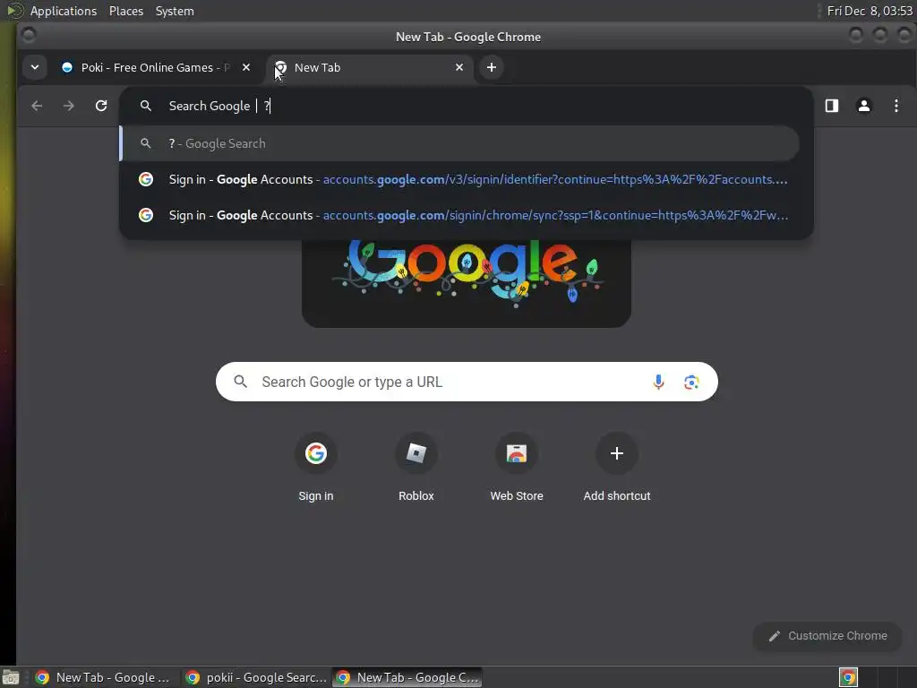This screenshot has width=917, height=688.
Task: Click the browser back arrow
Action: (x=37, y=106)
